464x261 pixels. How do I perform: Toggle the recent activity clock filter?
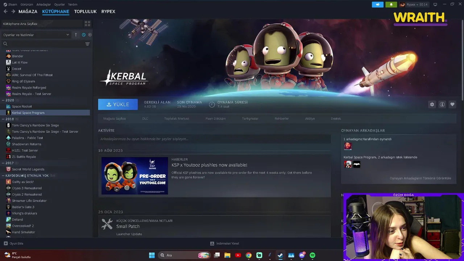click(83, 35)
